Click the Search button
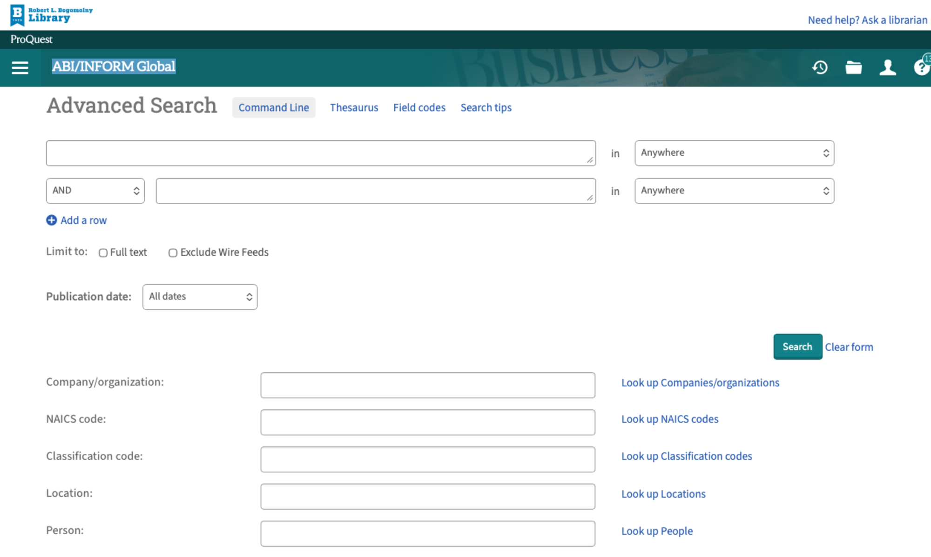 [x=797, y=346]
